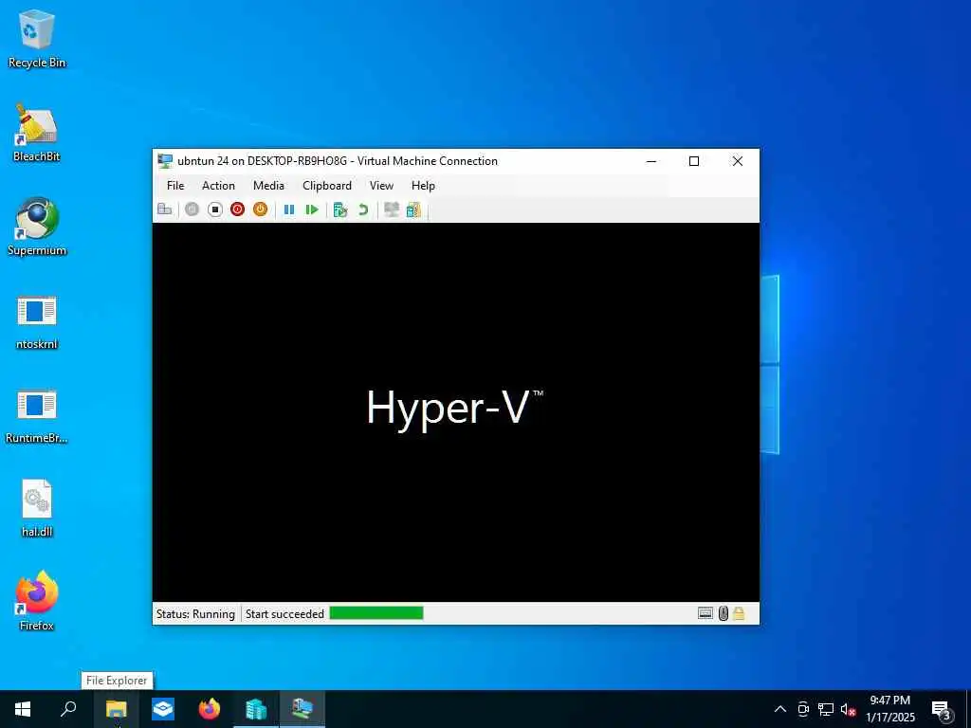Maximize the Virtual Machine Connection window
This screenshot has width=971, height=728.
[x=694, y=161]
